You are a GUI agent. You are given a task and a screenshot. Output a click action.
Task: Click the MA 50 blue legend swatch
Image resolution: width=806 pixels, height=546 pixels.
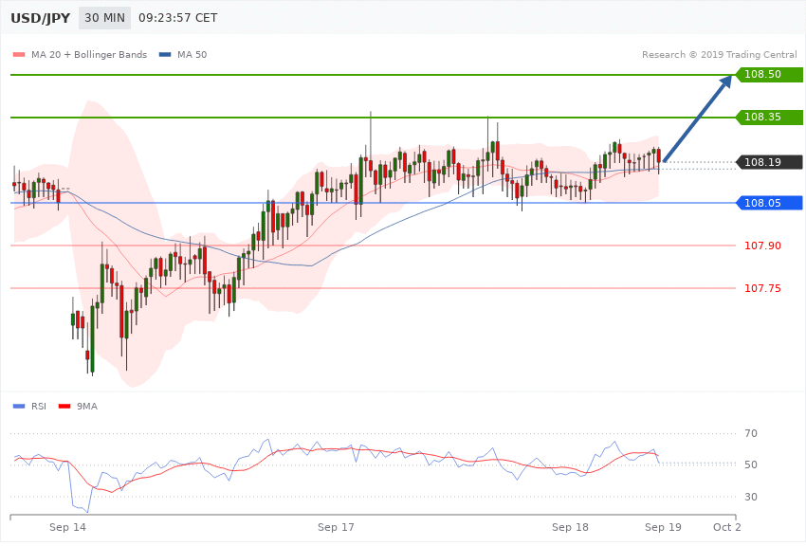click(x=165, y=54)
